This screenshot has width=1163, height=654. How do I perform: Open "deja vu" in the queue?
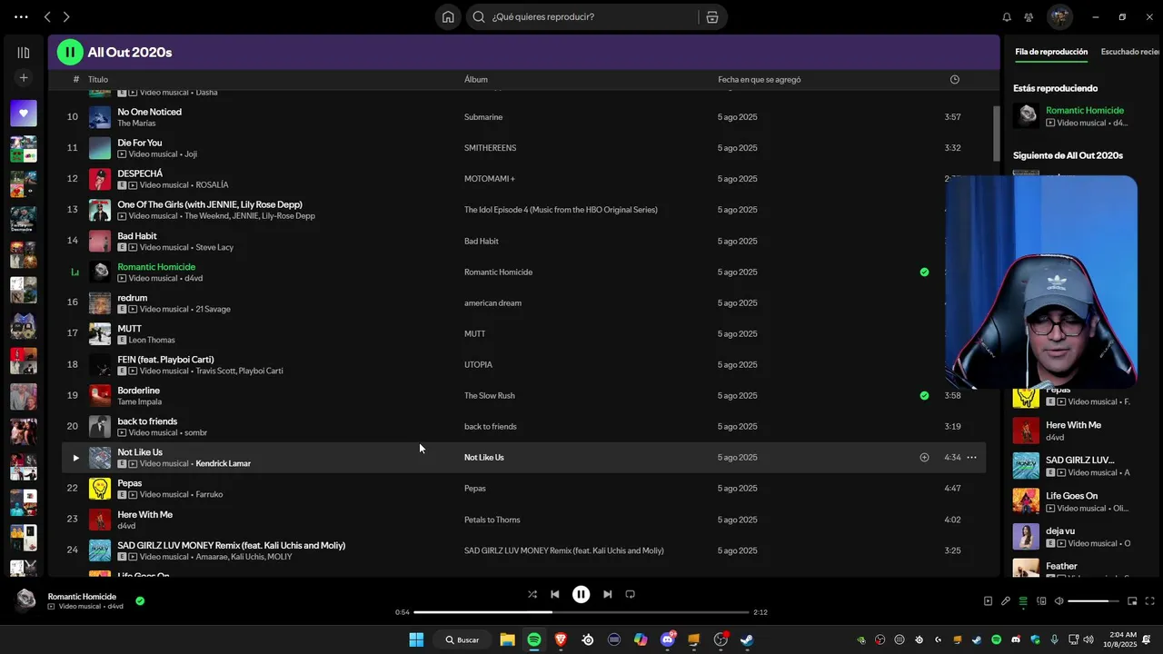(1059, 531)
